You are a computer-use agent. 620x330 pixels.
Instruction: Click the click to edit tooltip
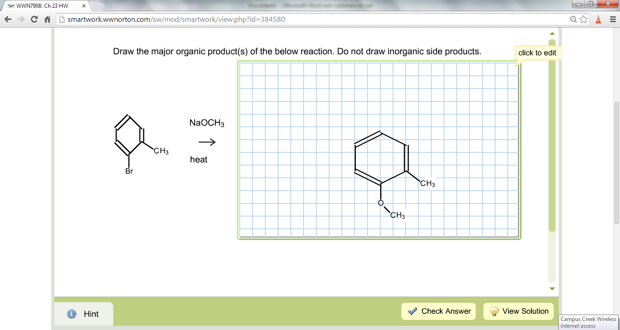point(537,53)
